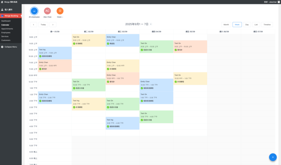
Task: Switch to the Timeline view tab
Action: [x=267, y=24]
